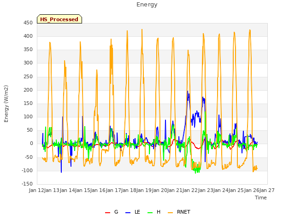Click the Jan 25 x-axis tick label

[x=236, y=190]
